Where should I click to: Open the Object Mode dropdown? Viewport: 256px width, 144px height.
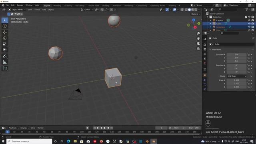tap(17, 10)
